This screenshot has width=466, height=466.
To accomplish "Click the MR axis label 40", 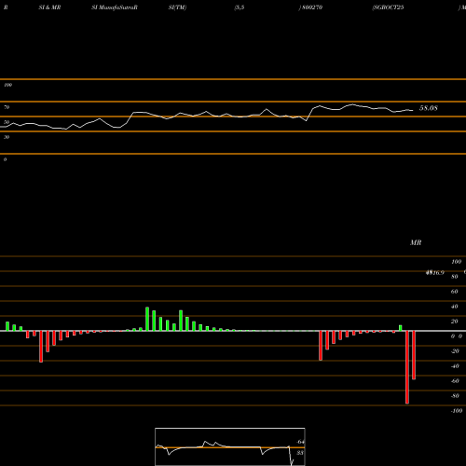I will click(455, 307).
